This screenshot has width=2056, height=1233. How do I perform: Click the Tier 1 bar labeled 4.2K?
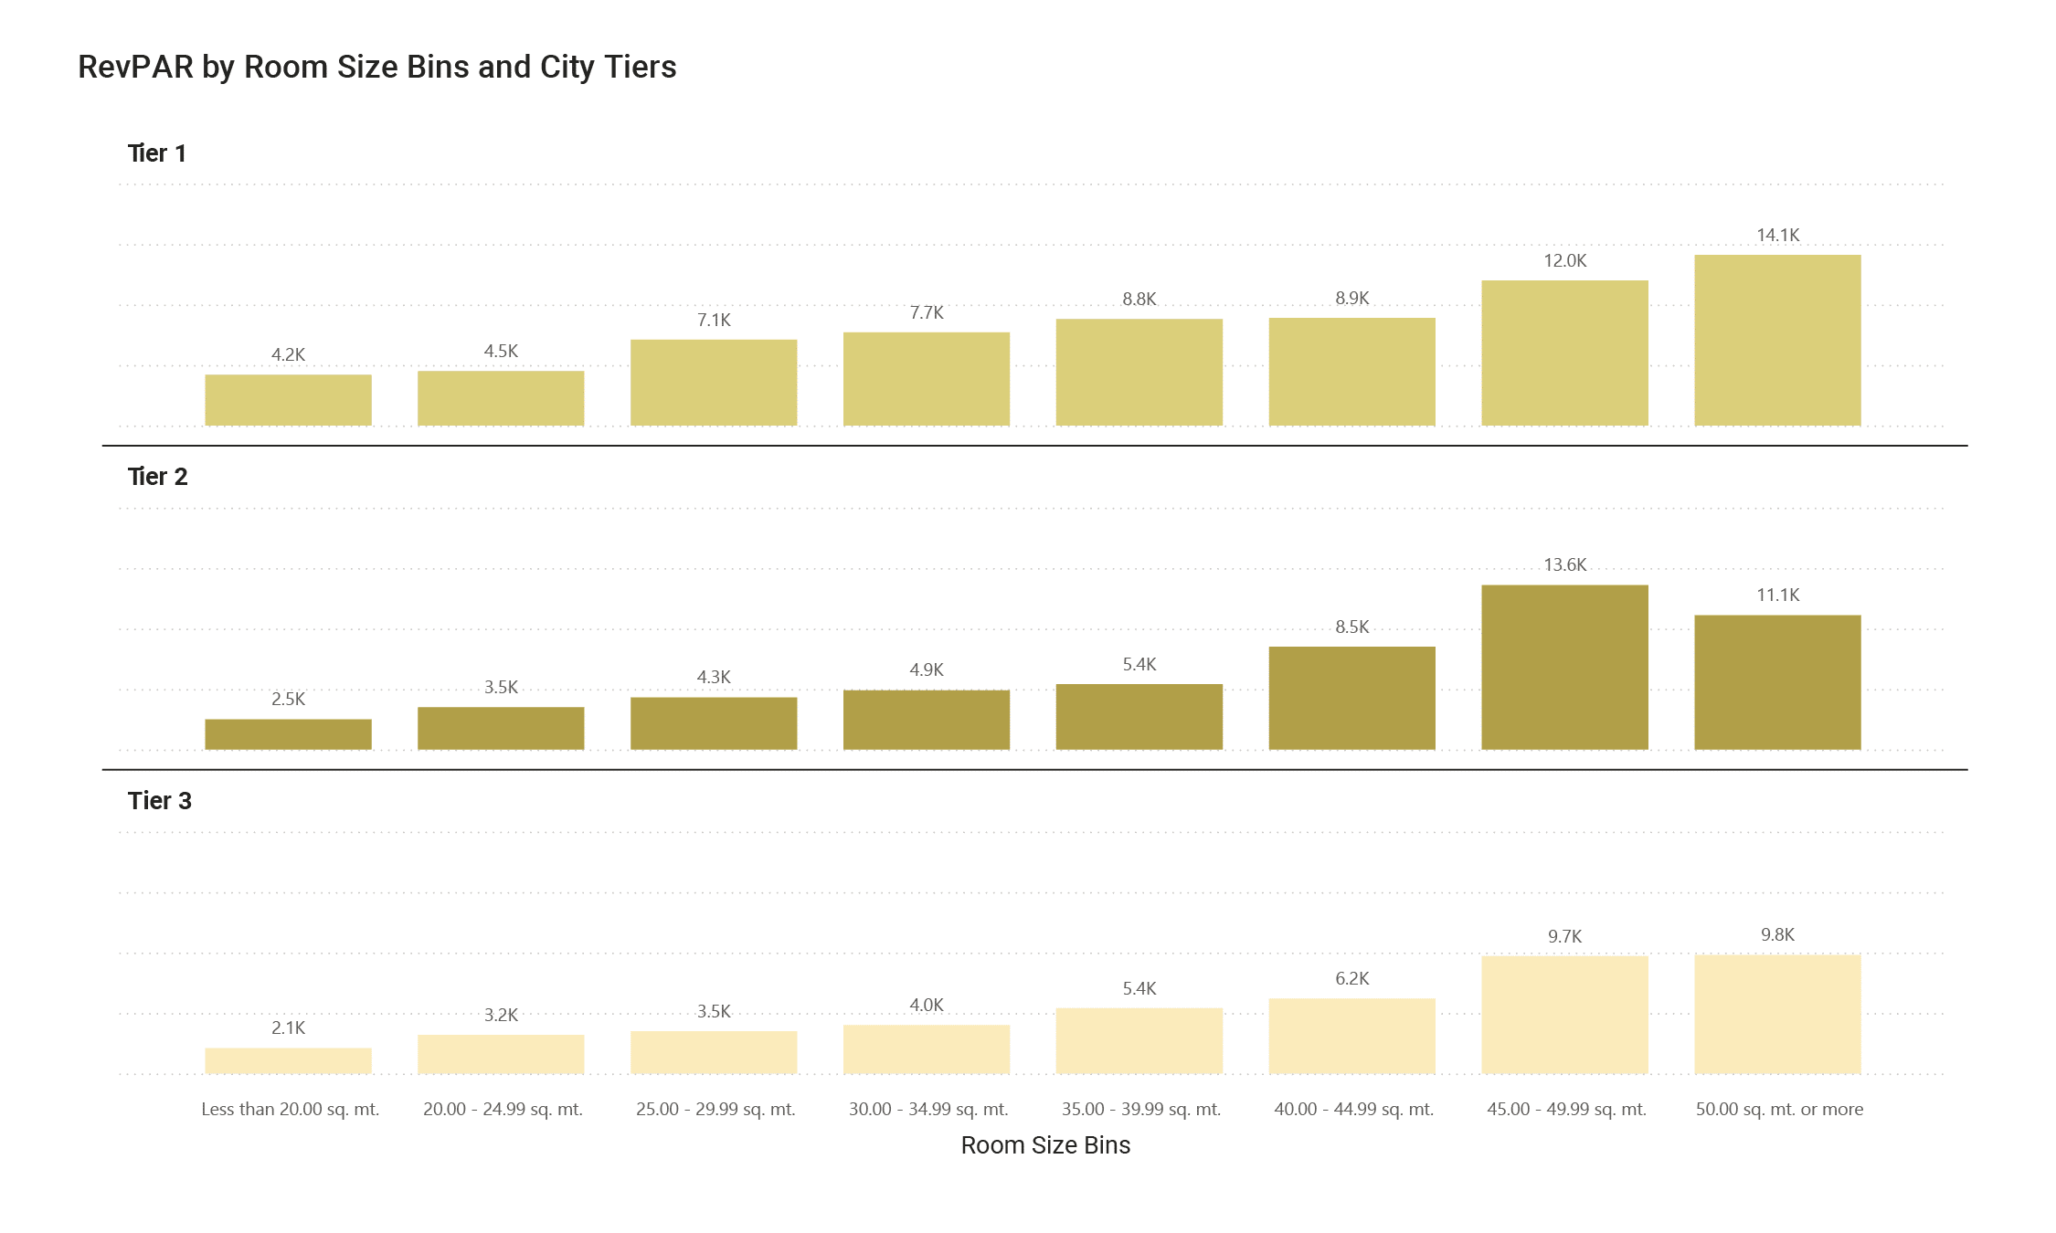pyautogui.click(x=288, y=400)
